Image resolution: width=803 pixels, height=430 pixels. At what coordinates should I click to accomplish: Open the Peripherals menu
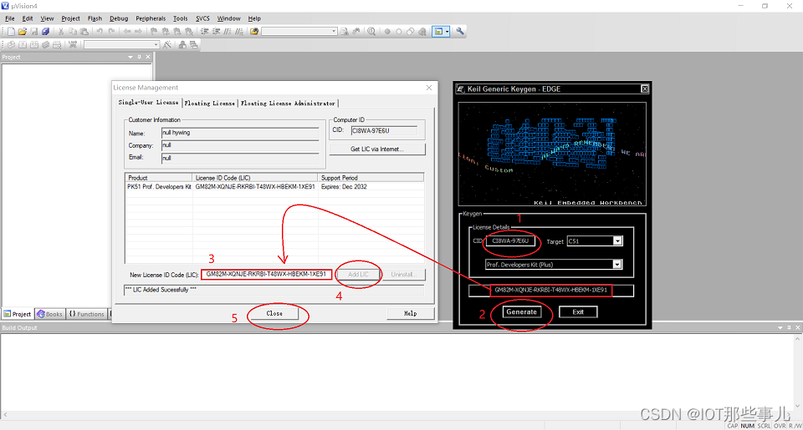(151, 18)
